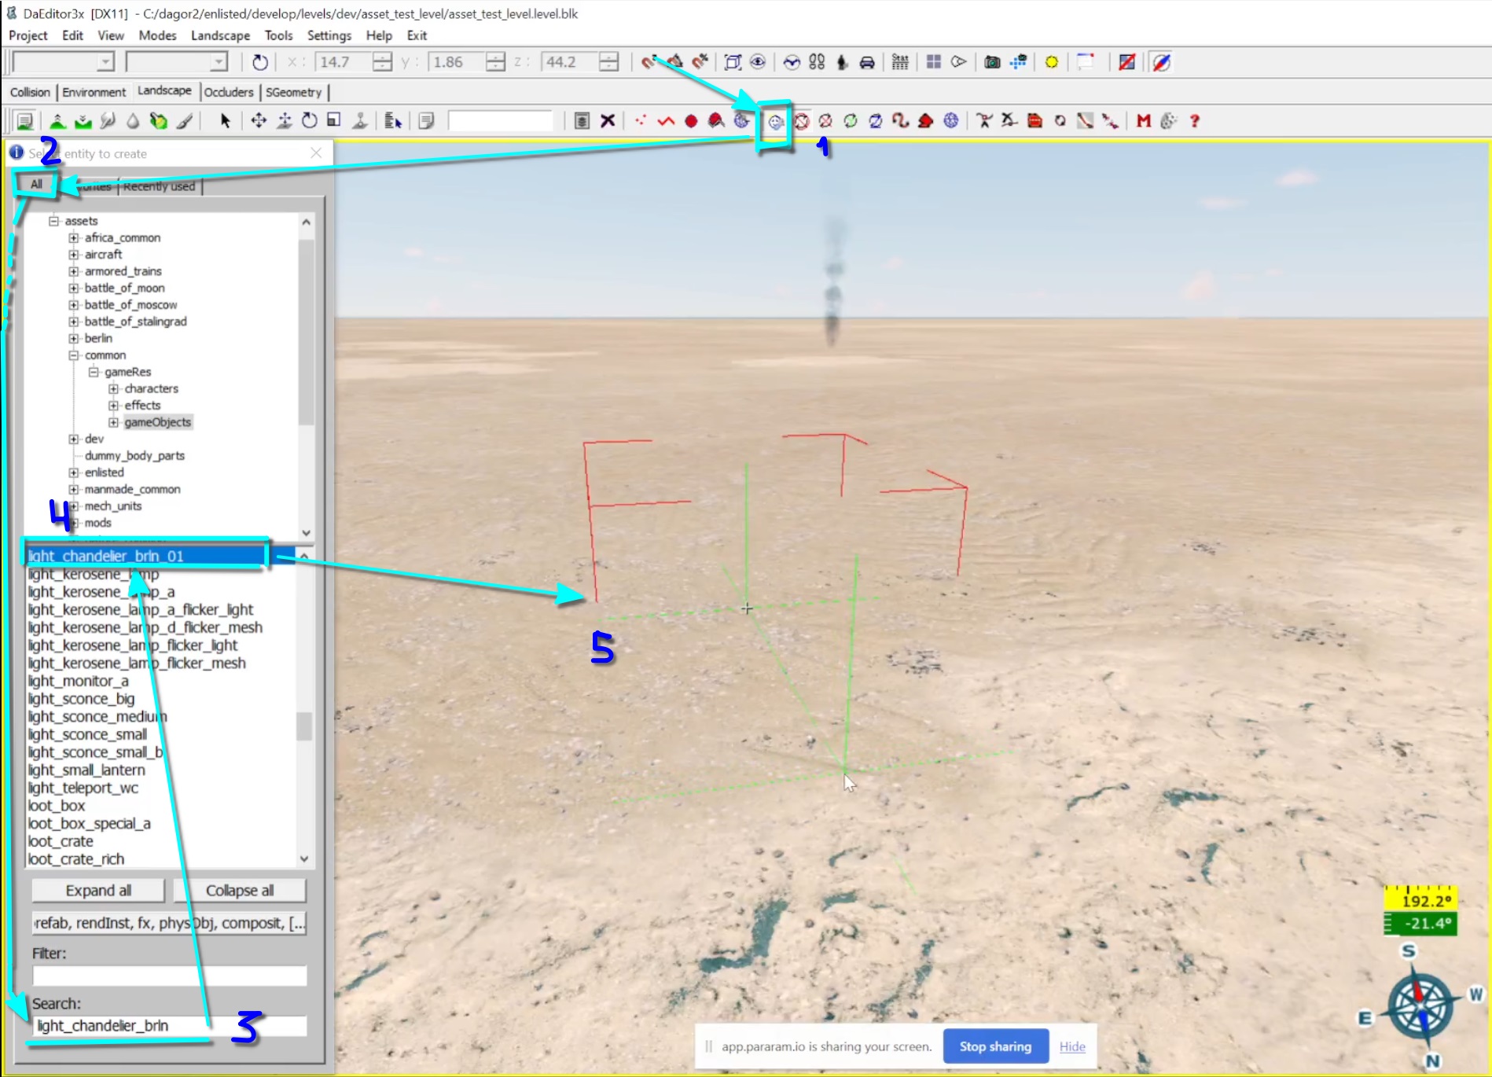Click the black X delete icon
Viewport: 1492px width, 1077px height.
pyautogui.click(x=608, y=121)
